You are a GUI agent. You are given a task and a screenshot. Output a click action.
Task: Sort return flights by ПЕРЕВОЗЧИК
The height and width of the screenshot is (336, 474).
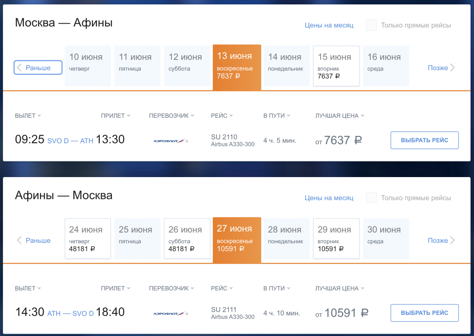(x=171, y=288)
